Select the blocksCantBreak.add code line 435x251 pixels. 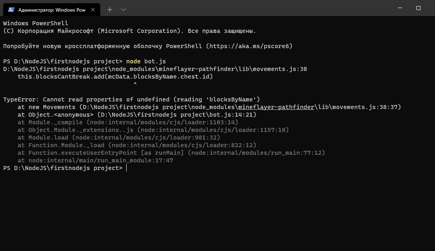(x=116, y=77)
